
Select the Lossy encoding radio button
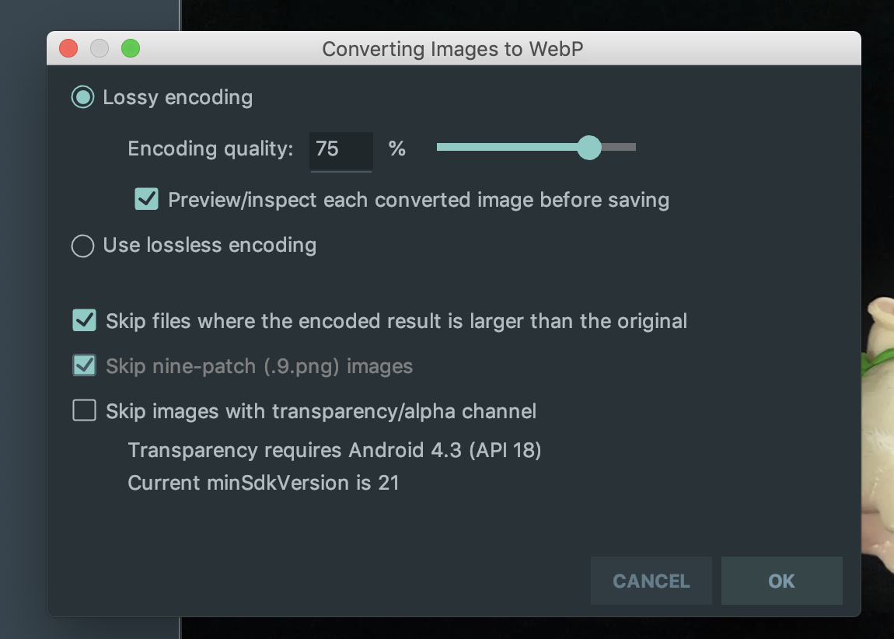tap(83, 97)
